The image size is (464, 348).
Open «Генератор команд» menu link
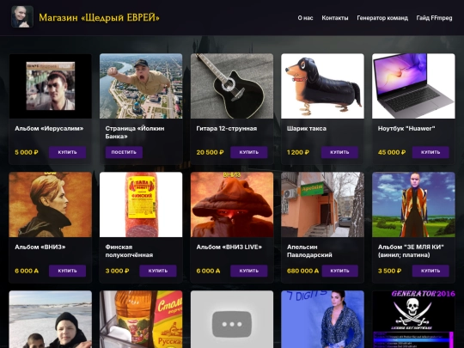click(382, 18)
